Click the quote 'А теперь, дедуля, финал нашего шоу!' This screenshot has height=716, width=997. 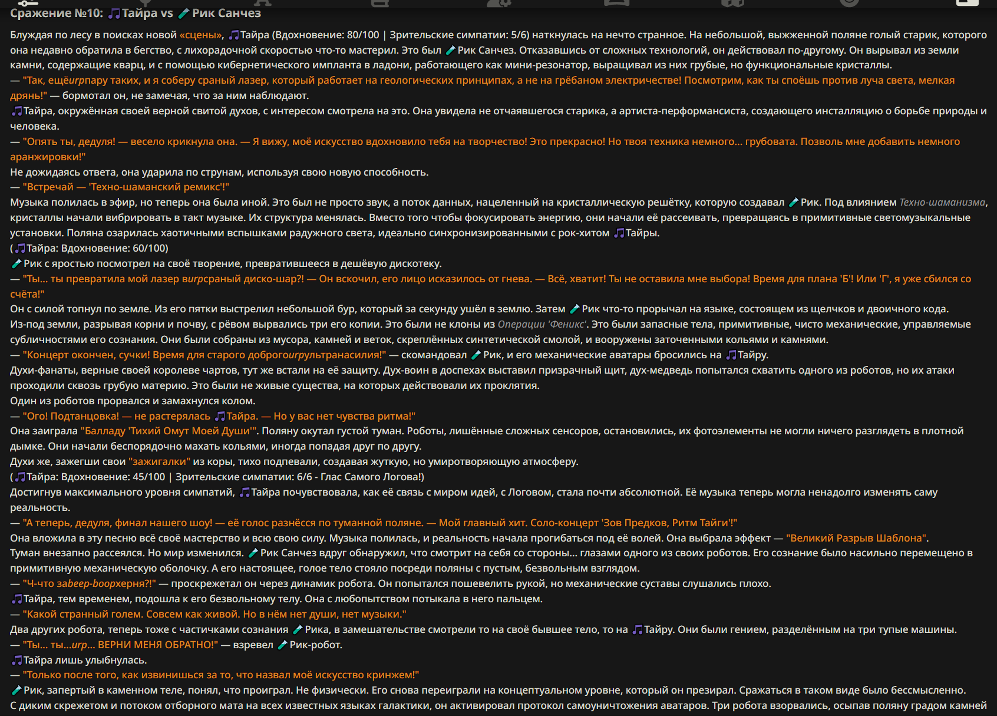pos(119,523)
